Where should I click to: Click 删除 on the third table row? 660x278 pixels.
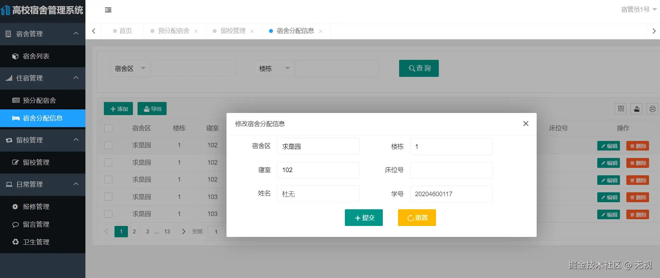pyautogui.click(x=638, y=180)
